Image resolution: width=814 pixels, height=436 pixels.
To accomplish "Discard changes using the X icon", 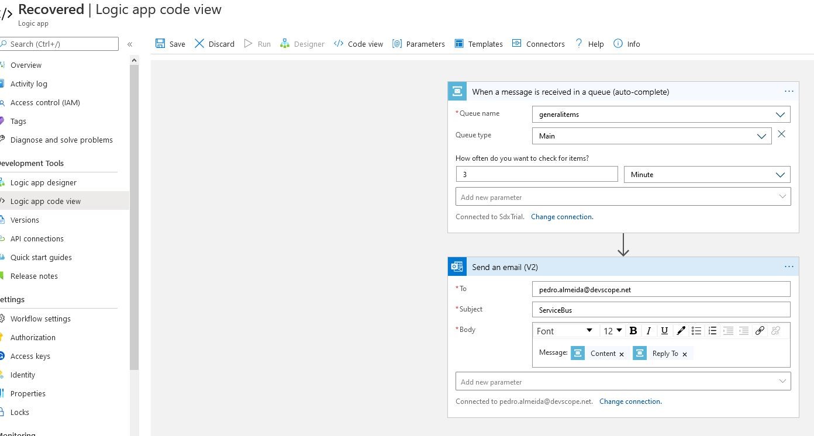I will tap(199, 44).
